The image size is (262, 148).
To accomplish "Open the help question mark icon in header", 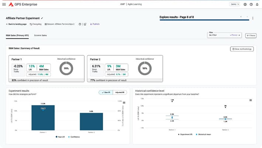I will pos(251,4).
